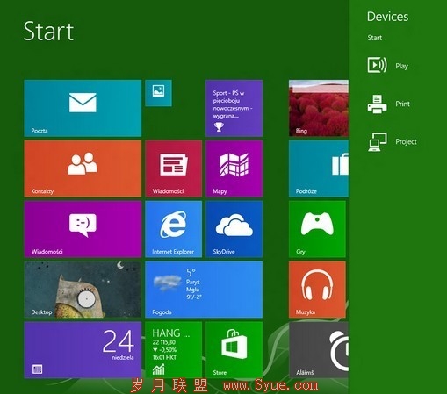Open the Pogoda weather tile
The height and width of the screenshot is (394, 447).
click(x=204, y=290)
